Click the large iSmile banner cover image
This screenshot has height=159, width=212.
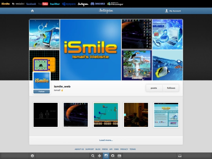[91, 50]
